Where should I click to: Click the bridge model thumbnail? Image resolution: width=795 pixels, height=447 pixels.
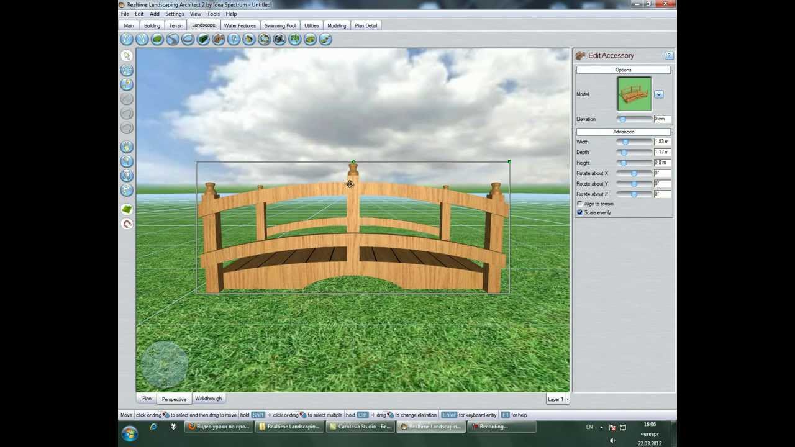tap(634, 94)
